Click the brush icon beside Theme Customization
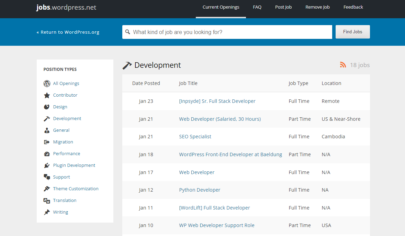The height and width of the screenshot is (236, 405). coord(47,189)
